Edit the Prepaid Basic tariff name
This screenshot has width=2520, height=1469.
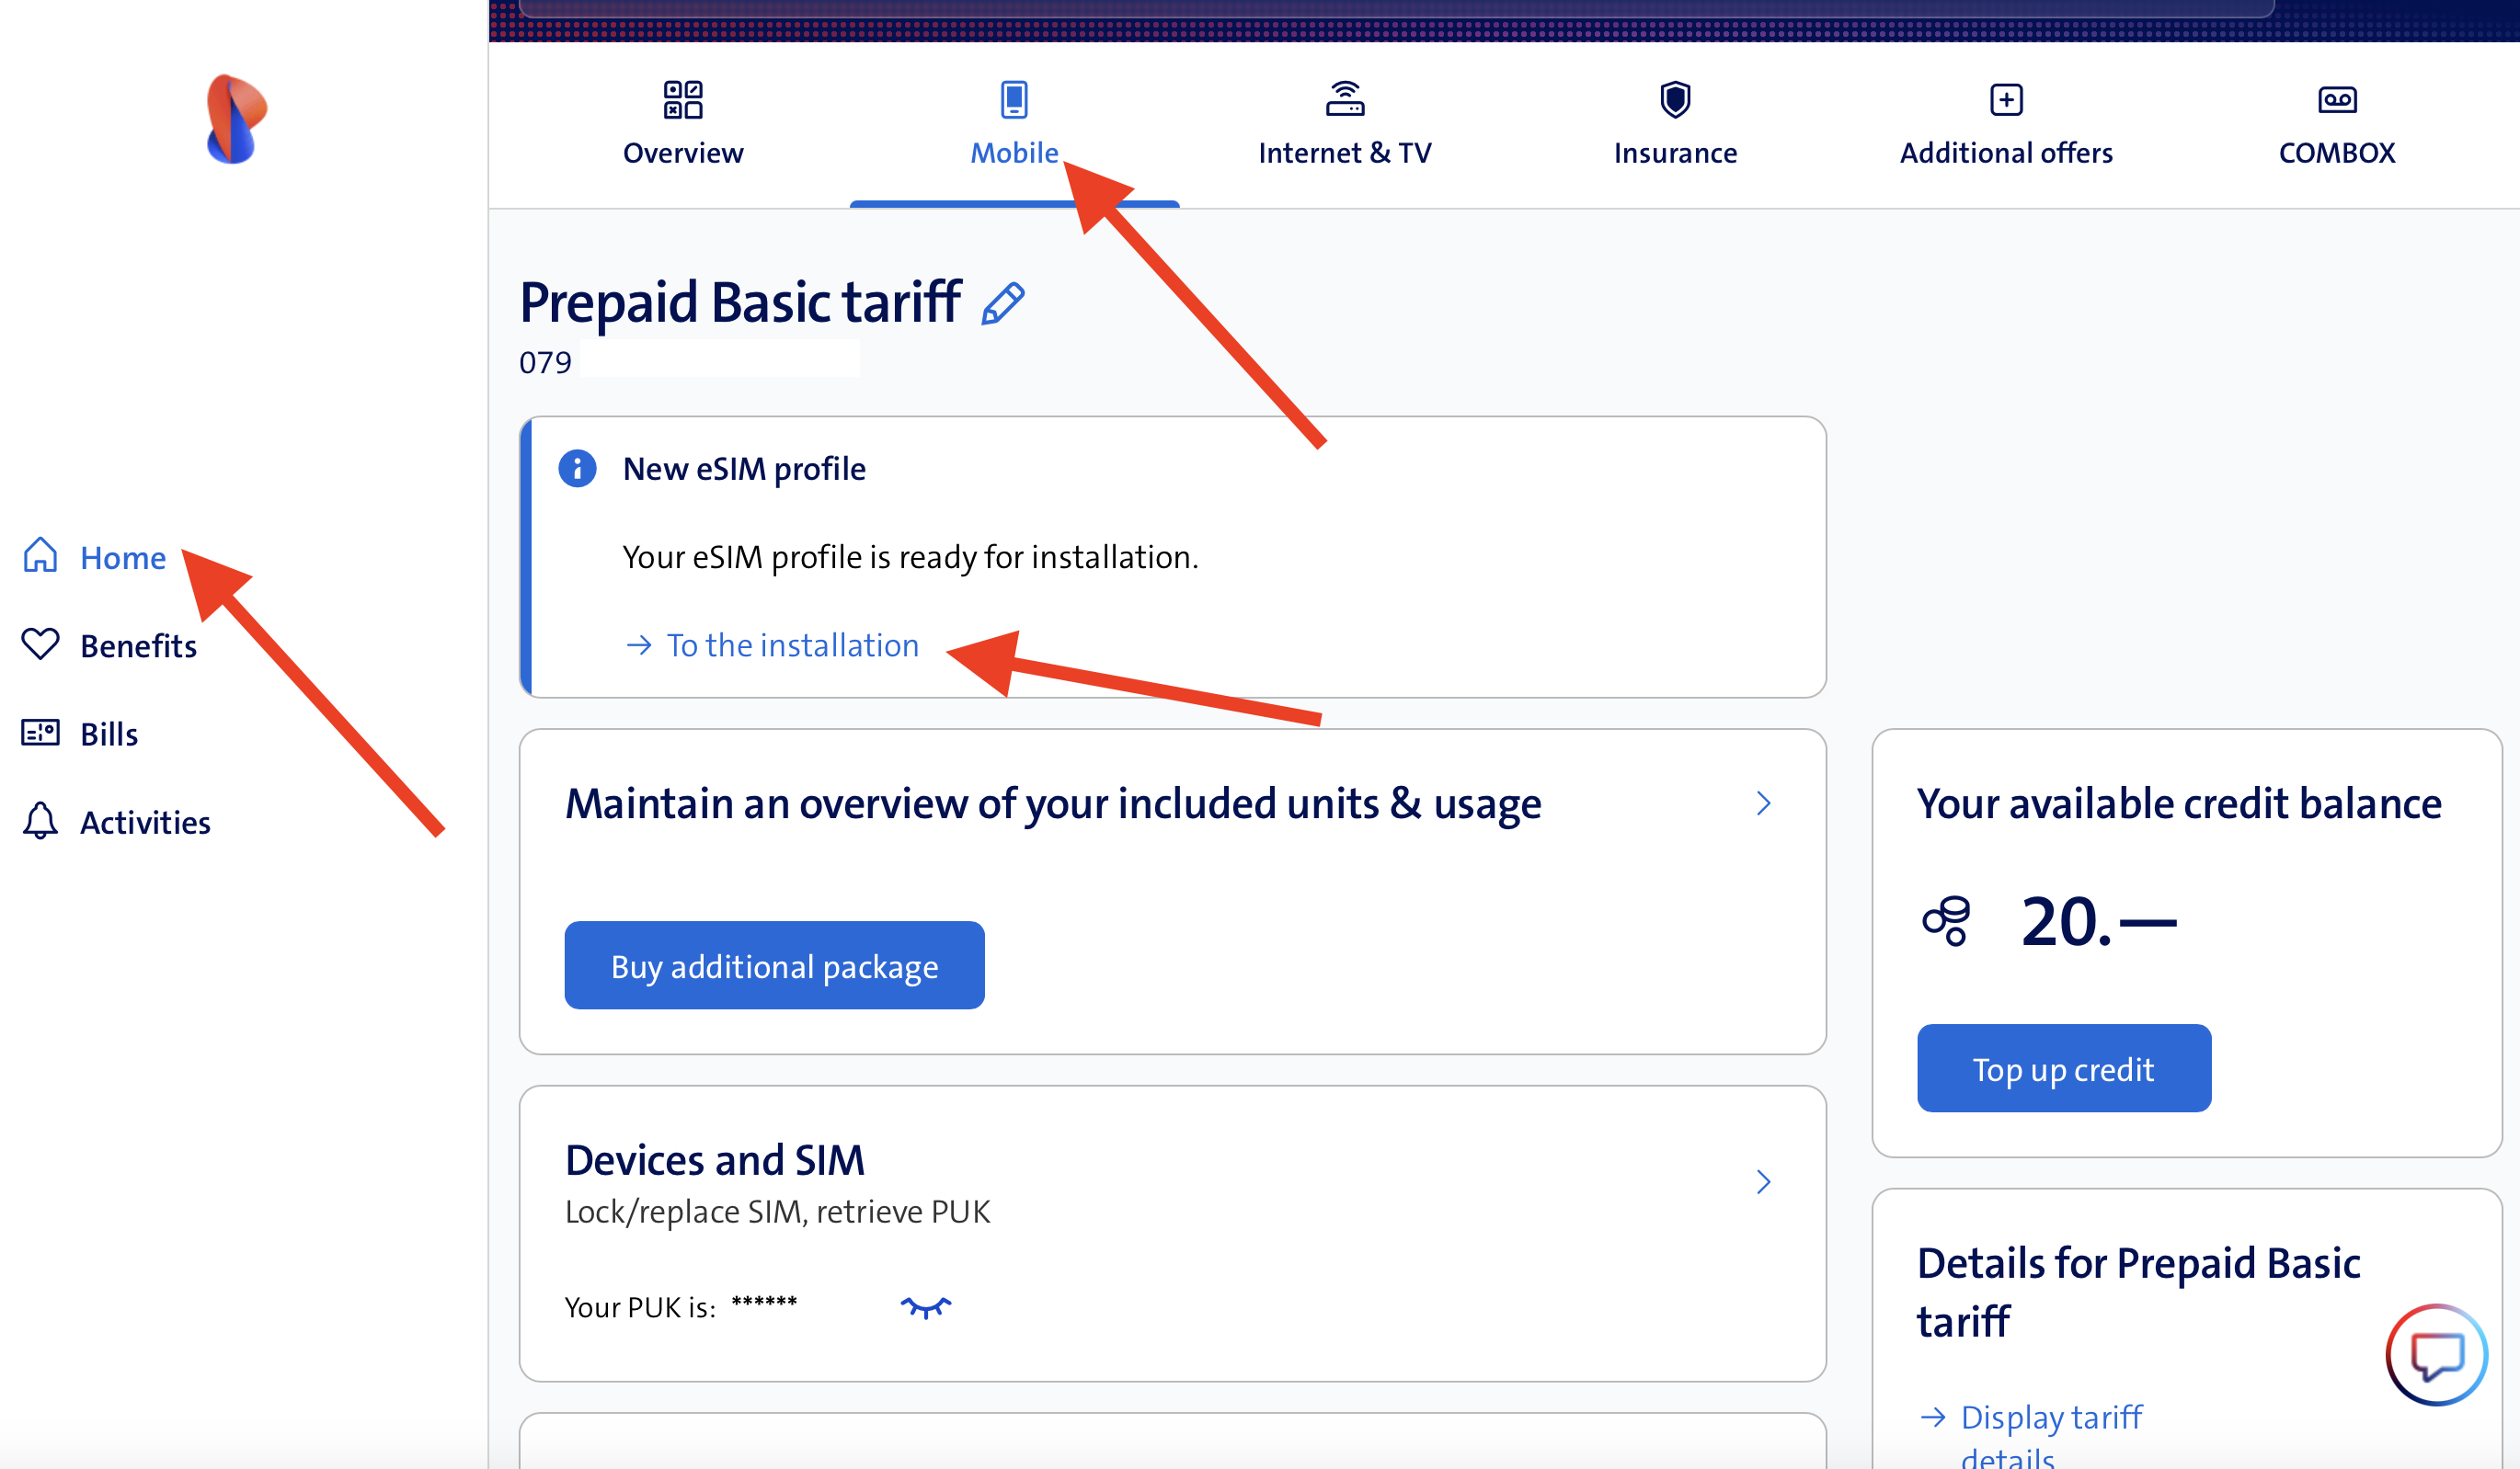(1003, 303)
